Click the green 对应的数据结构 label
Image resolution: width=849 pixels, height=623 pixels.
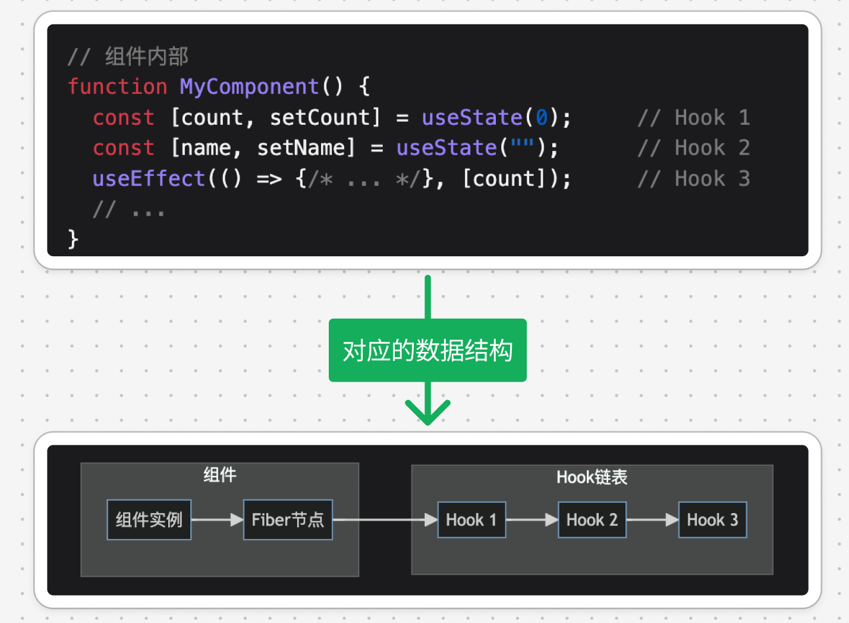coord(427,350)
